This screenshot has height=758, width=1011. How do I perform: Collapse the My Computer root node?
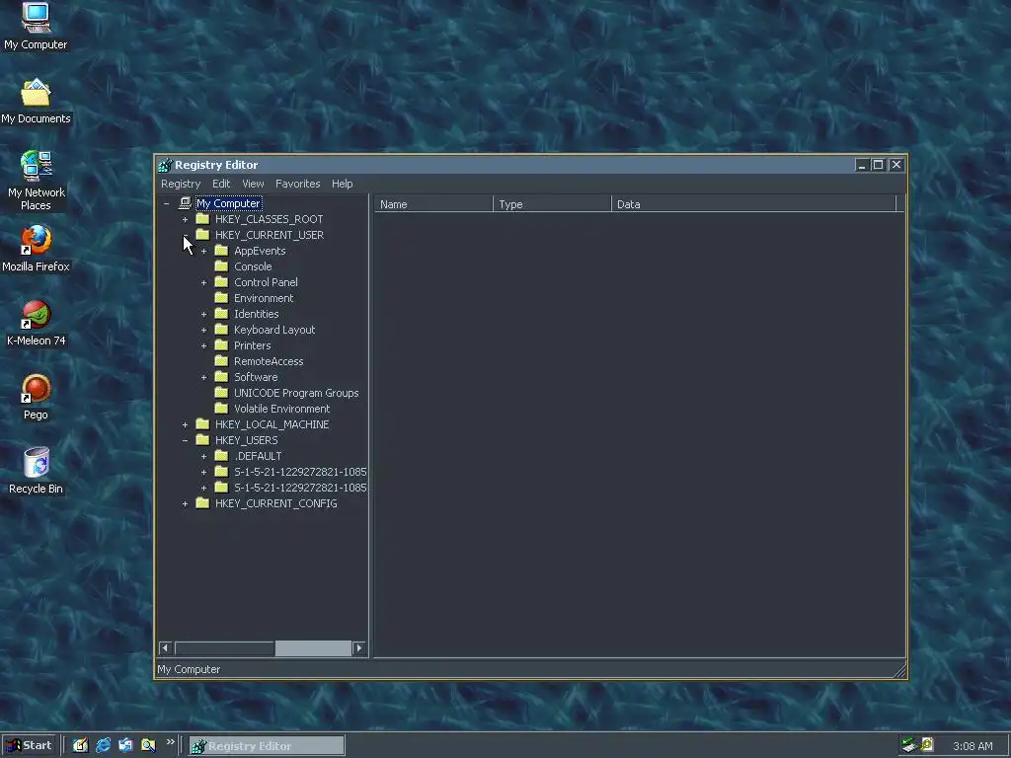166,203
